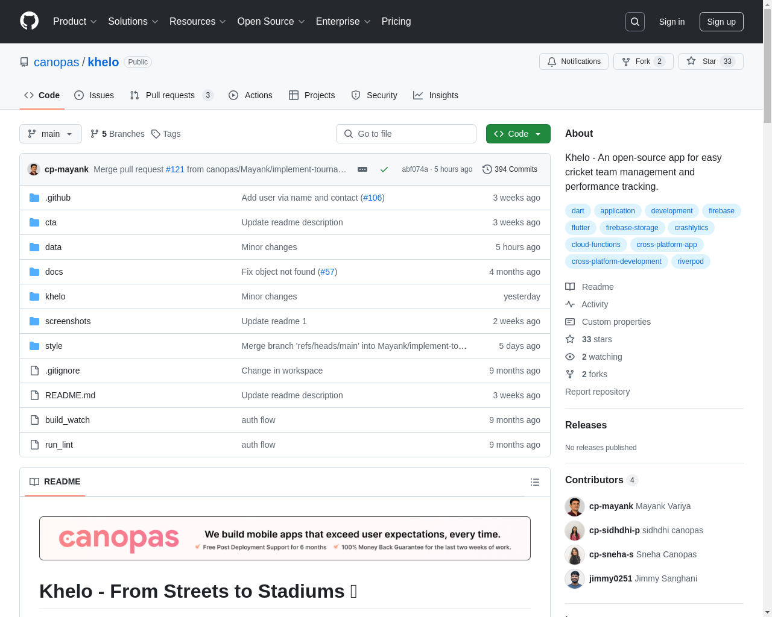
Task: Open cp-mayank avatar on latest commit
Action: coord(34,169)
